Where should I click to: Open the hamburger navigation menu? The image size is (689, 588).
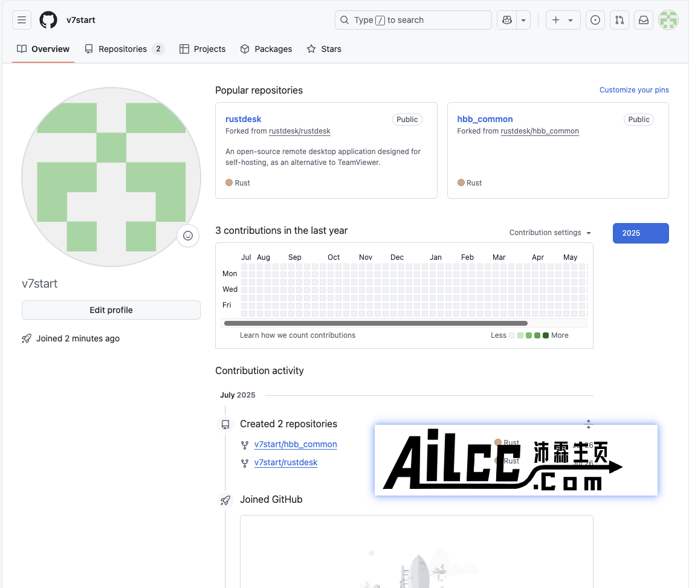tap(22, 20)
